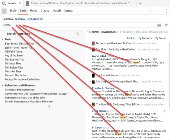Collapse References and Milestones group

click(3, 86)
